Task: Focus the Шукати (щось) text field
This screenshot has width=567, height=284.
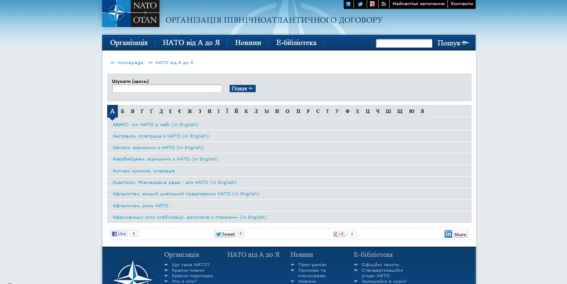Action: click(167, 88)
